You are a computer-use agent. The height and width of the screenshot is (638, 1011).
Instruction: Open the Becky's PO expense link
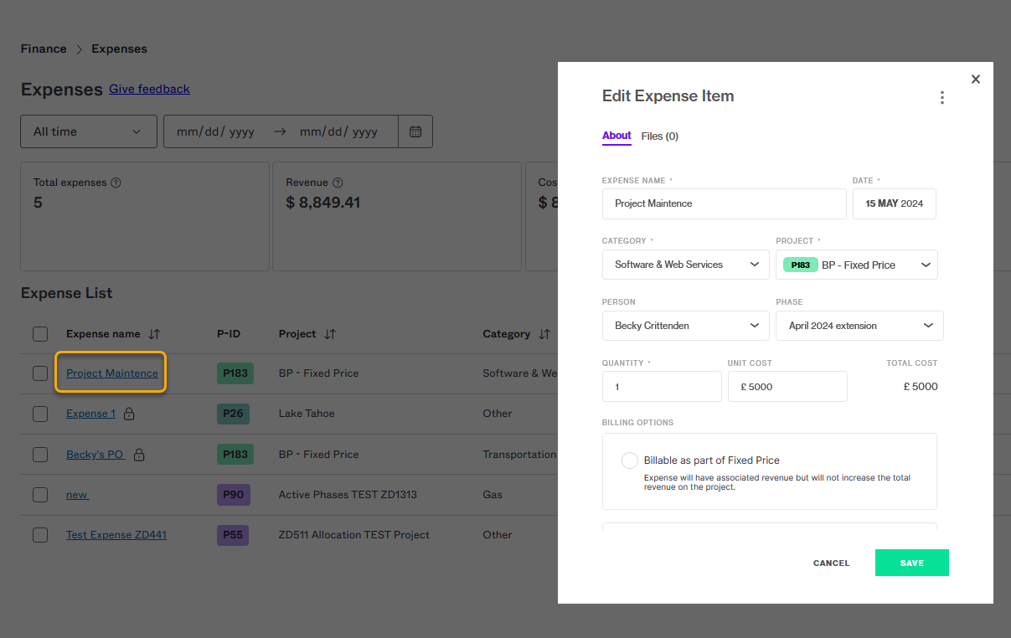point(95,455)
